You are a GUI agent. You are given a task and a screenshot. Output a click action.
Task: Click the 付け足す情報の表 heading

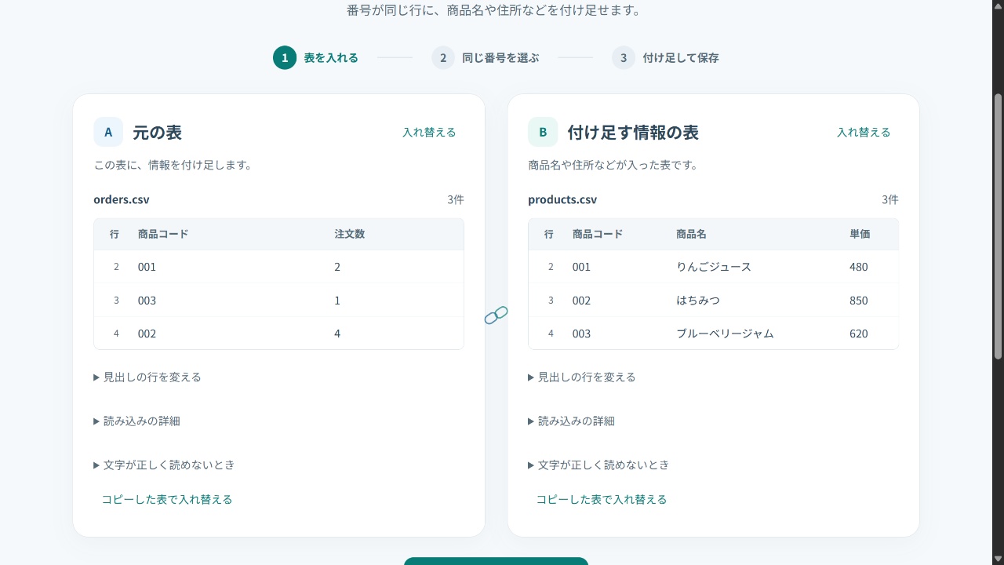[633, 132]
